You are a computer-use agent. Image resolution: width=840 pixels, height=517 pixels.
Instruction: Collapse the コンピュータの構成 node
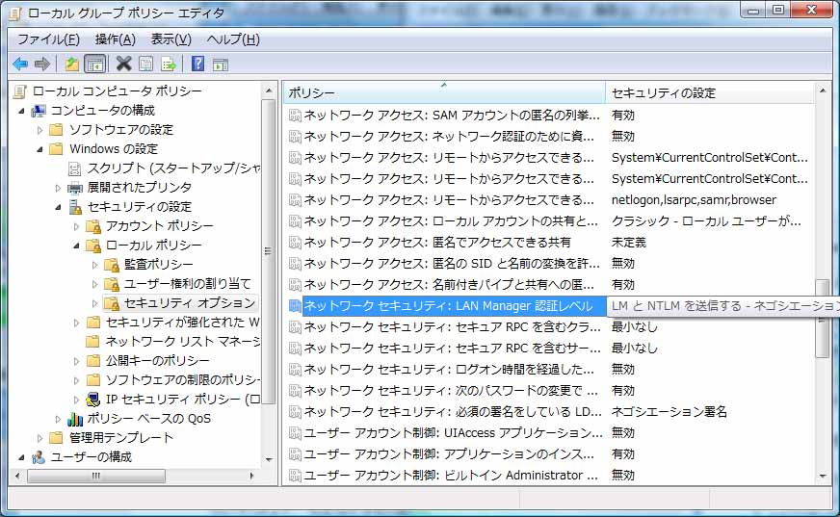[x=21, y=111]
